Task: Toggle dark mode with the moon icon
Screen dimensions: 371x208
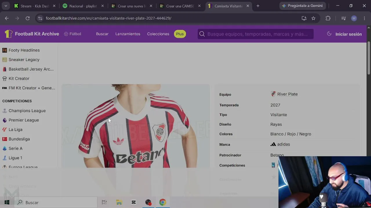Action: tap(329, 34)
